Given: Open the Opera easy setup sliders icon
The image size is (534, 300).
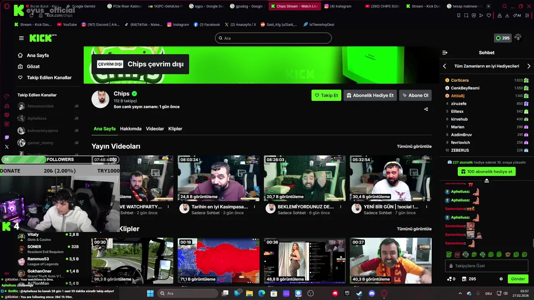Looking at the screenshot, I should coord(527,15).
